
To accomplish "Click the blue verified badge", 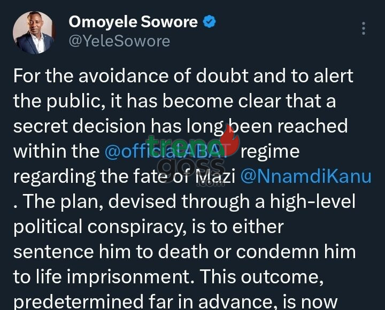I will pos(210,22).
